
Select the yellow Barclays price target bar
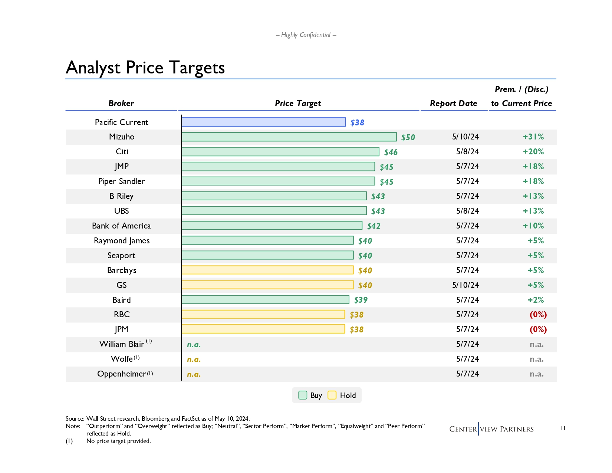click(x=267, y=270)
